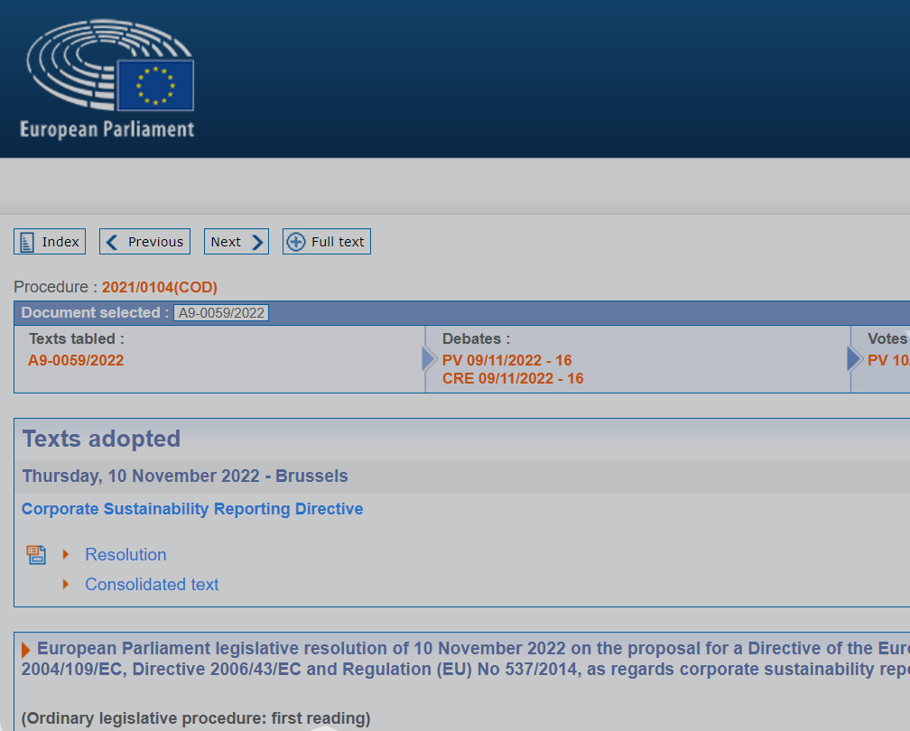Jump to the Consolidated text section
Screen dimensions: 910x731
tap(152, 585)
